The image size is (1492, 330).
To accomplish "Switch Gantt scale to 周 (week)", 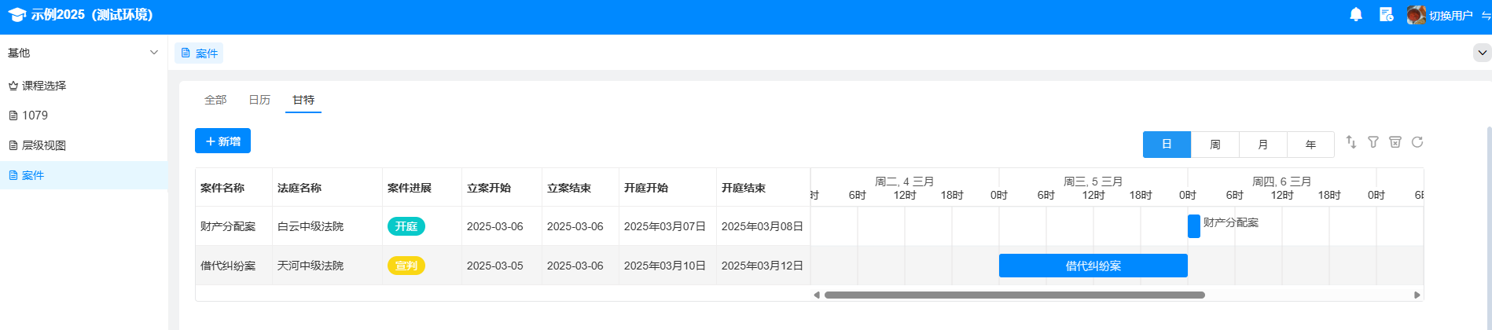I will click(x=1215, y=145).
